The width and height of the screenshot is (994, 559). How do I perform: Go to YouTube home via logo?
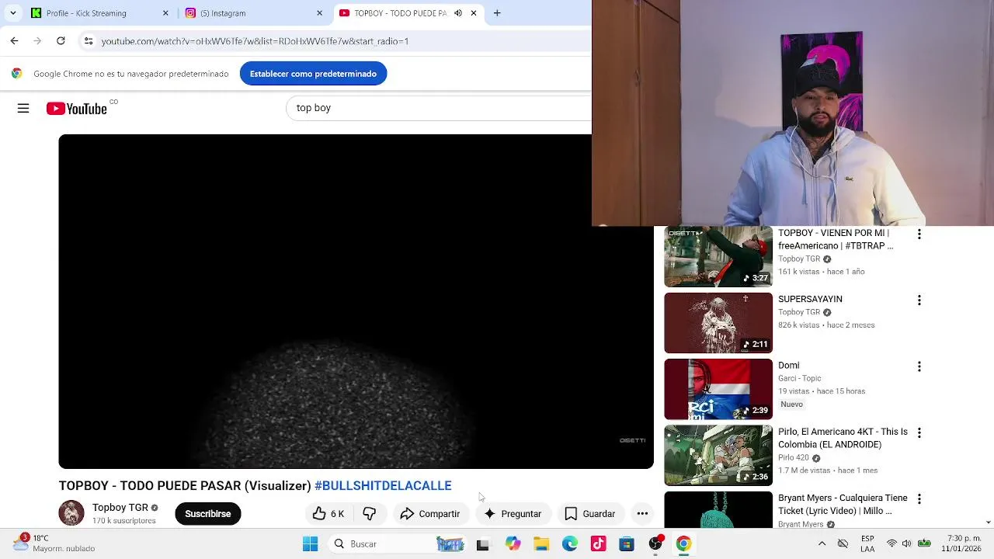click(x=77, y=109)
